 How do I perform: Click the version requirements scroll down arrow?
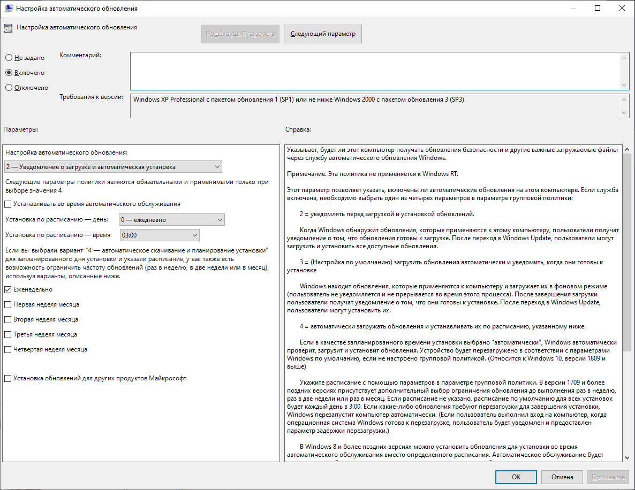coord(624,113)
